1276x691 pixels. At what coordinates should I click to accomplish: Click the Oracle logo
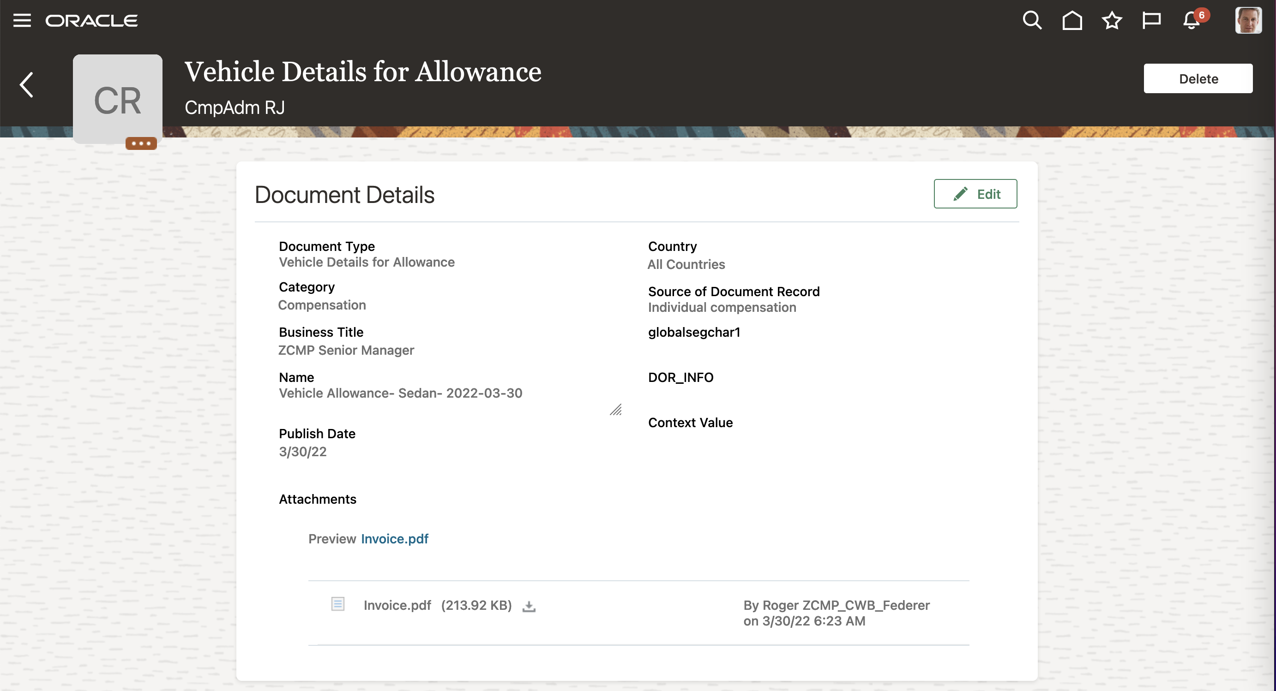coord(92,20)
